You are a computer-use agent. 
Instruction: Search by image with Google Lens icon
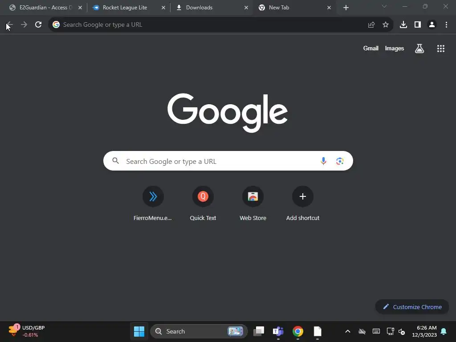(x=340, y=161)
